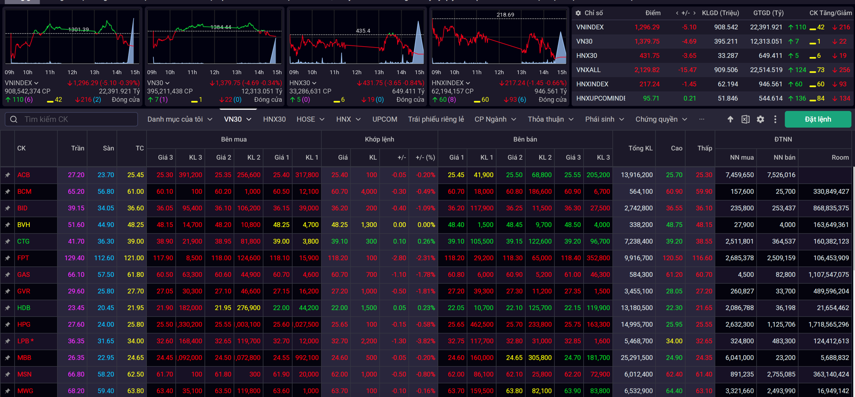Open MWG ticker symbol

tap(25, 391)
